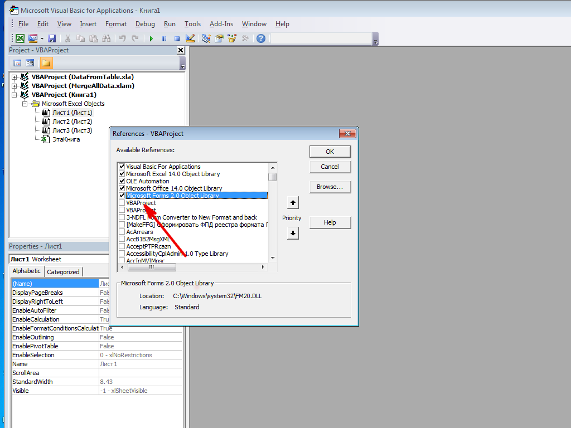571x428 pixels.
Task: Switch to the Categorized properties tab
Action: tap(64, 272)
